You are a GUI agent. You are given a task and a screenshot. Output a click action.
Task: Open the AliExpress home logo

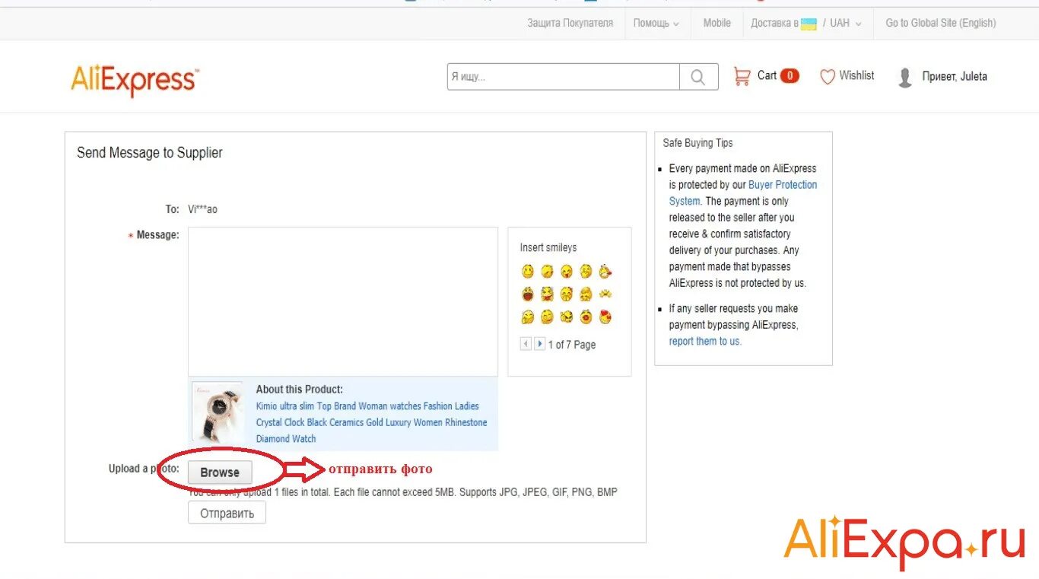[x=135, y=80]
